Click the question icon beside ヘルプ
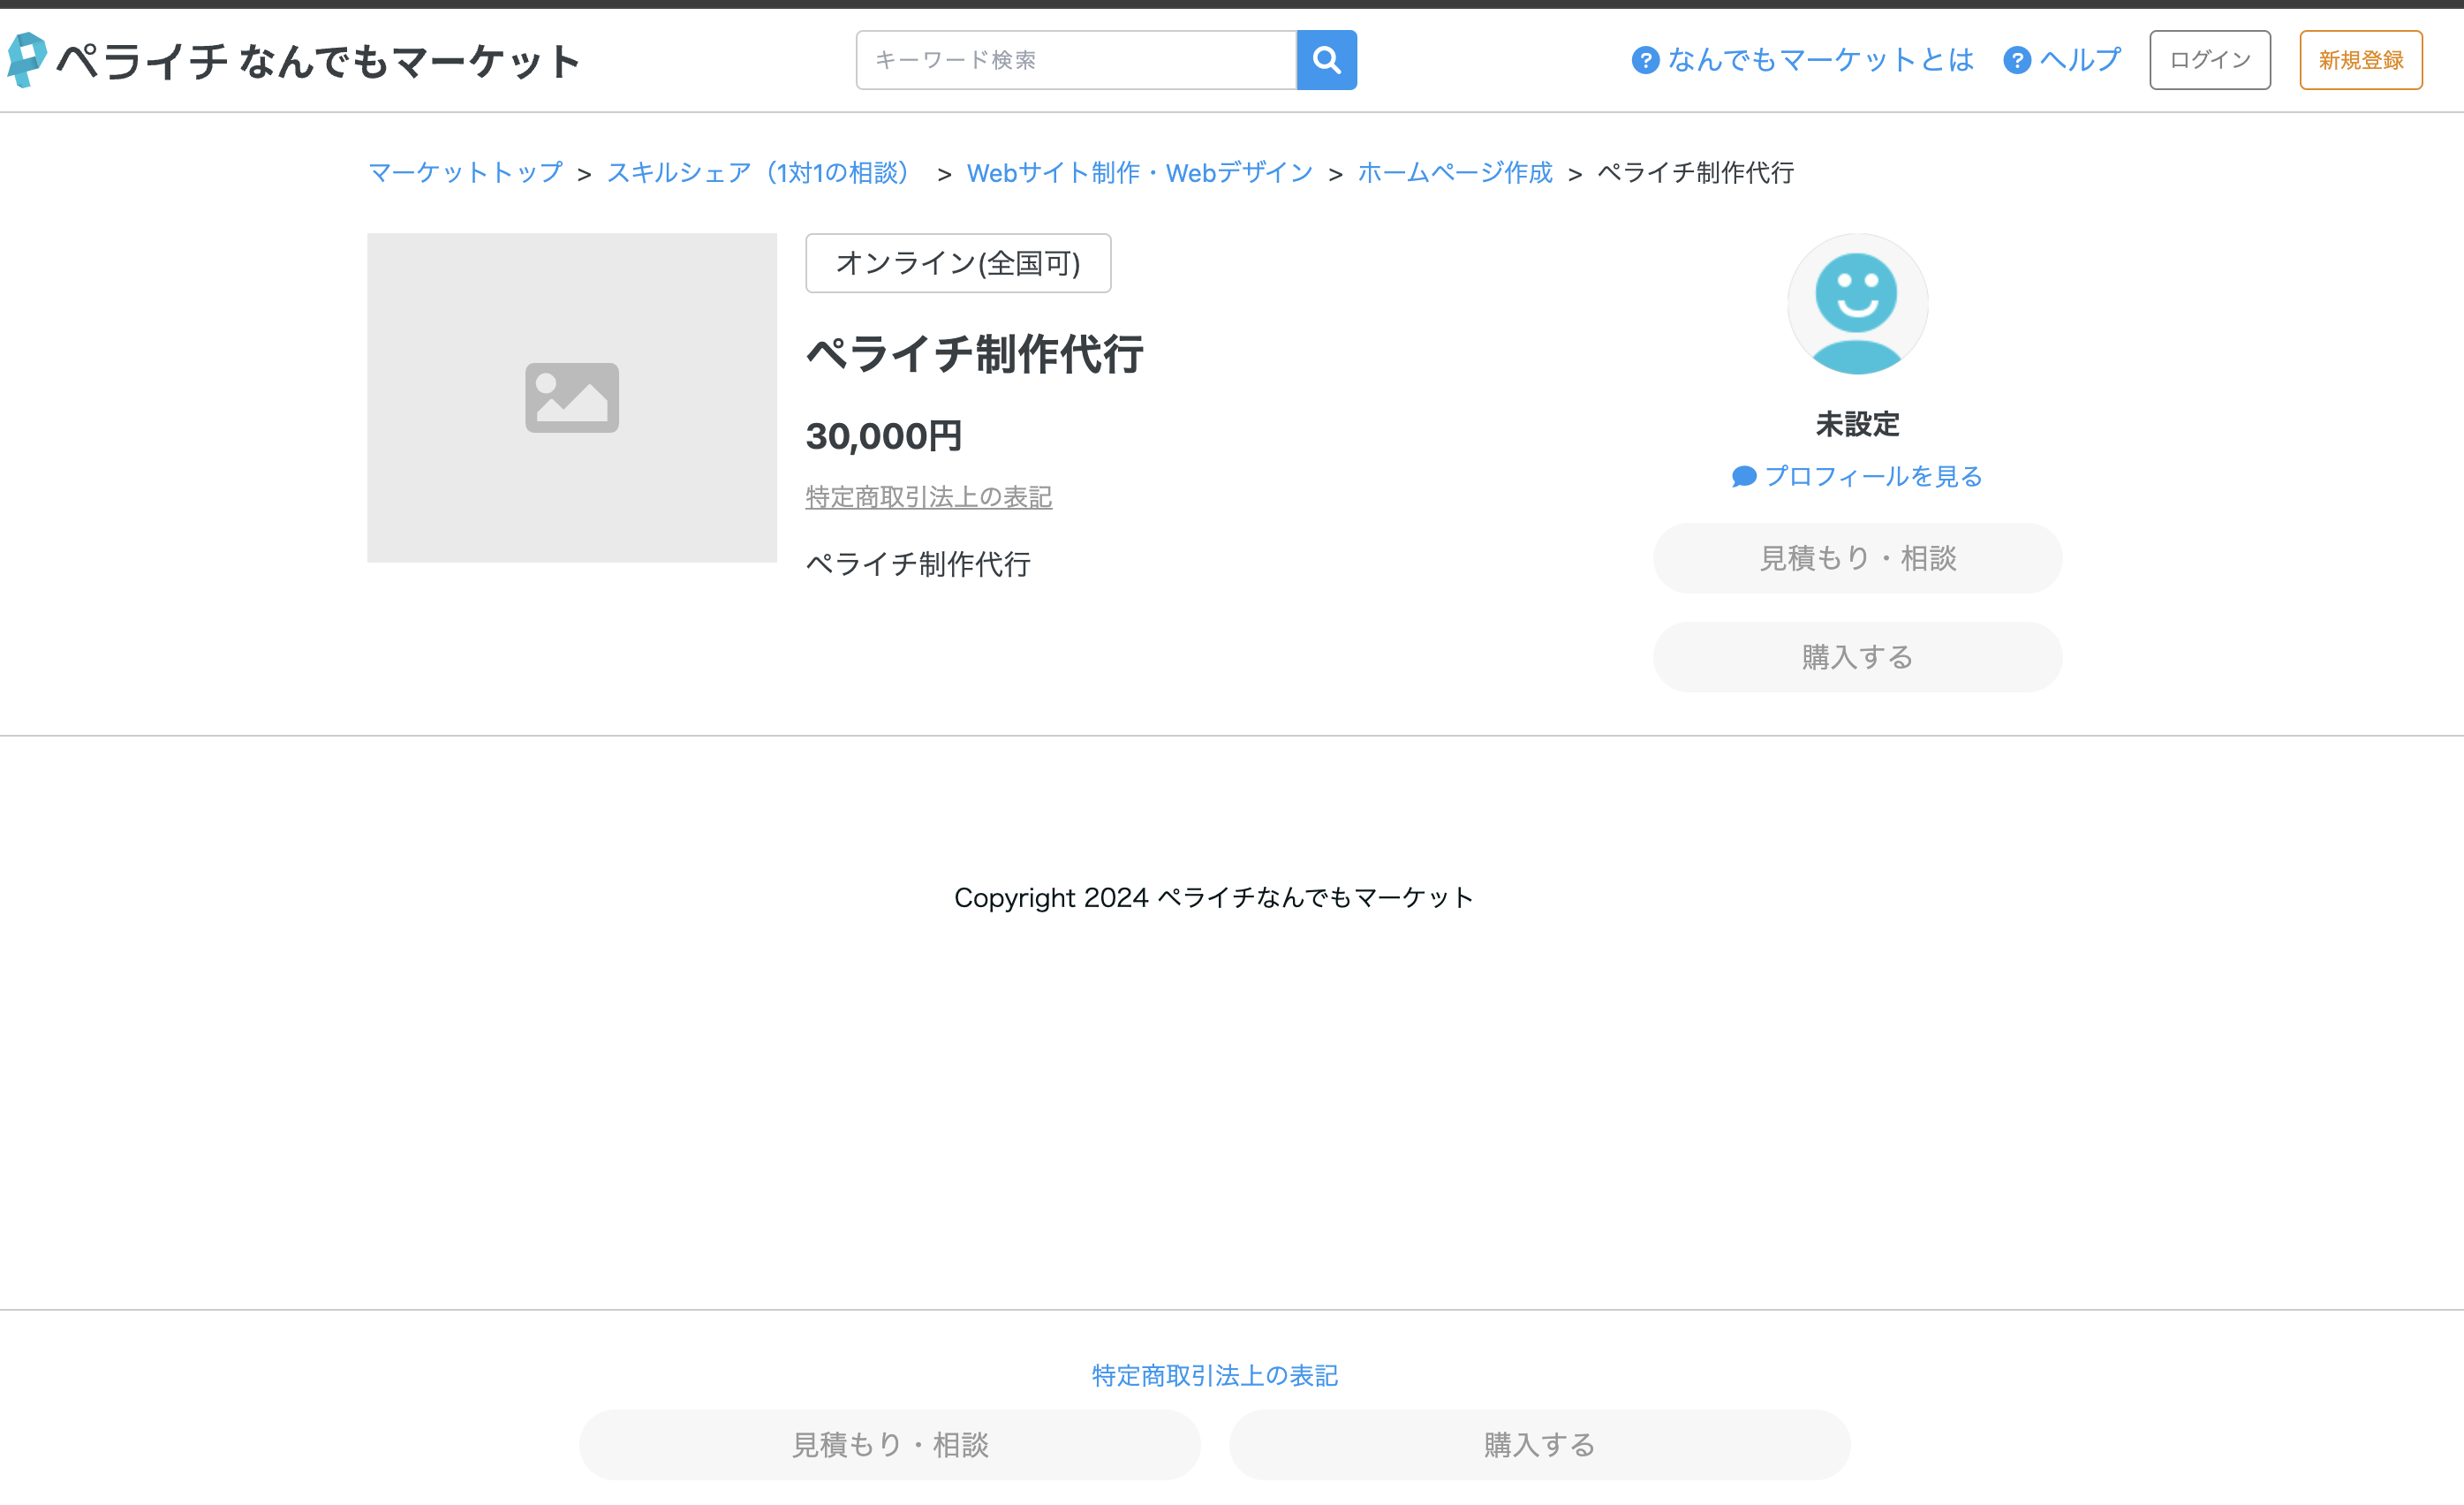2464x1505 pixels. [2017, 60]
